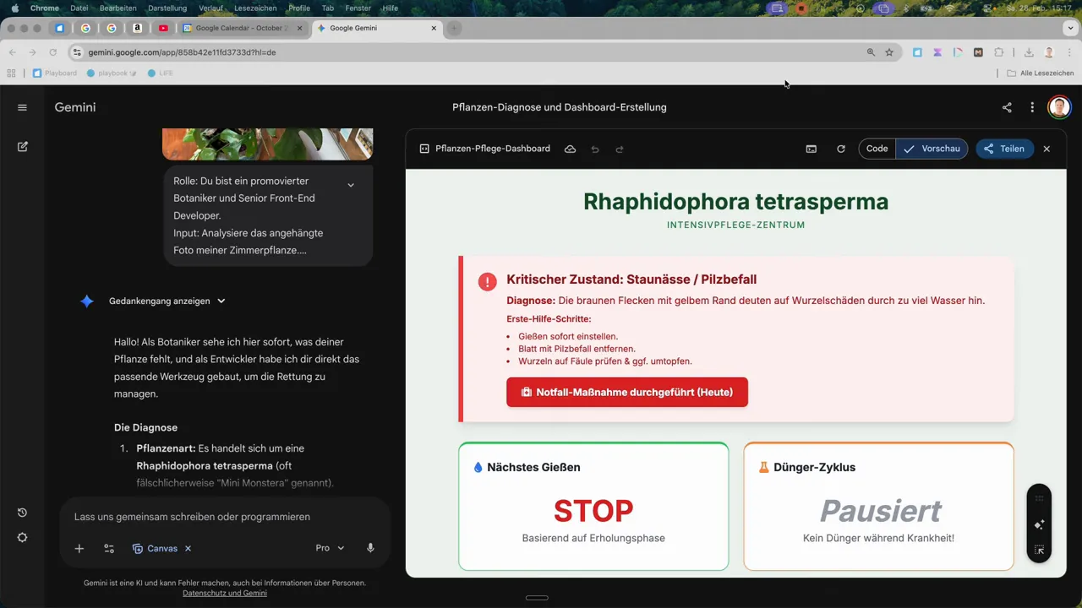Expand the Gedankengang anzeigen section
Viewport: 1082px width, 608px height.
(x=167, y=301)
